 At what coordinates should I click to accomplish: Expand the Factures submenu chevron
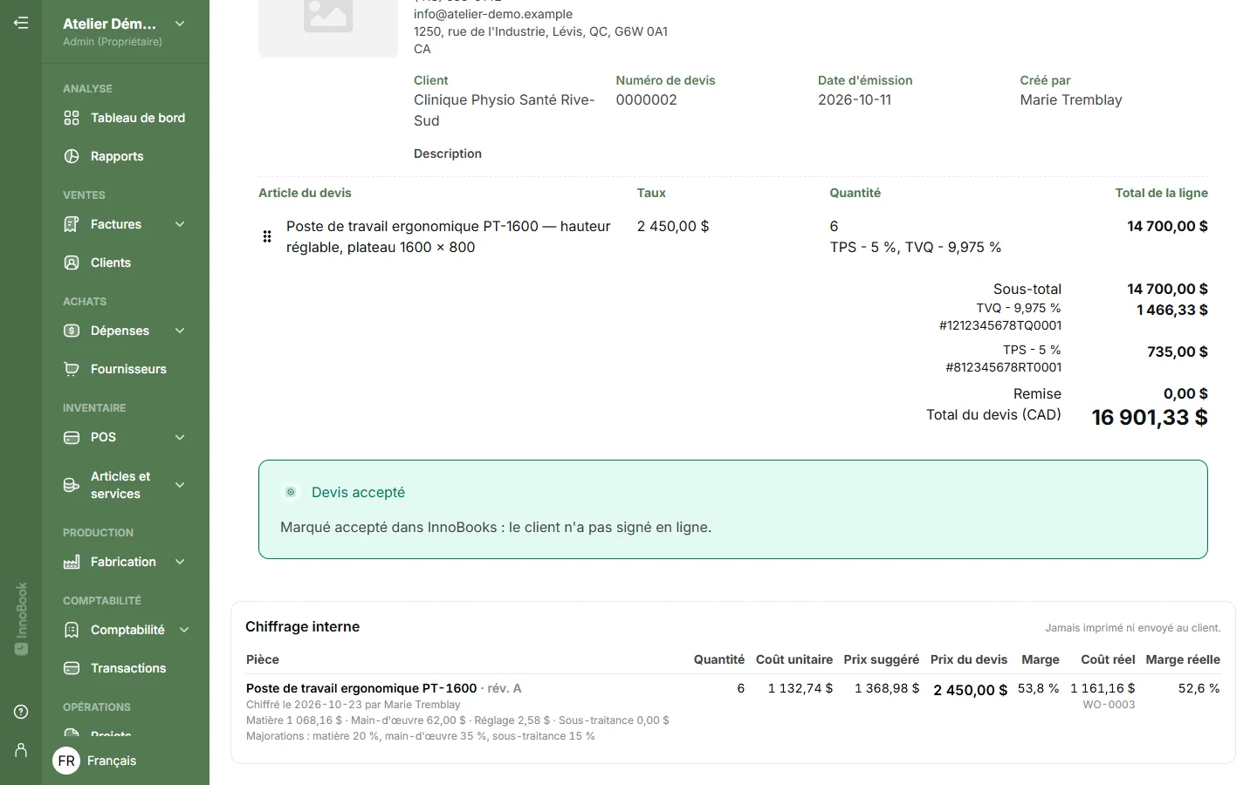[x=180, y=224]
